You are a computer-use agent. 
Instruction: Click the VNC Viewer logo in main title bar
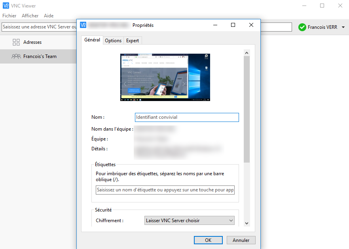coord(6,6)
